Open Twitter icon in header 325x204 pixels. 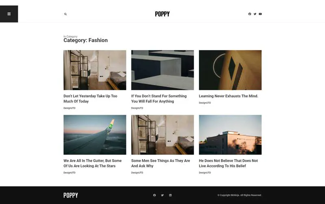pos(255,14)
